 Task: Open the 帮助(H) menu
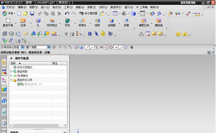point(154,7)
